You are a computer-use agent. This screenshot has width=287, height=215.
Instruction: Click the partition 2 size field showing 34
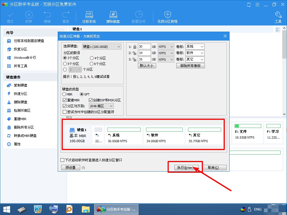point(144,53)
